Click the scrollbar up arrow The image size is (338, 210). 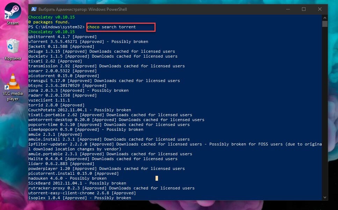(x=325, y=18)
